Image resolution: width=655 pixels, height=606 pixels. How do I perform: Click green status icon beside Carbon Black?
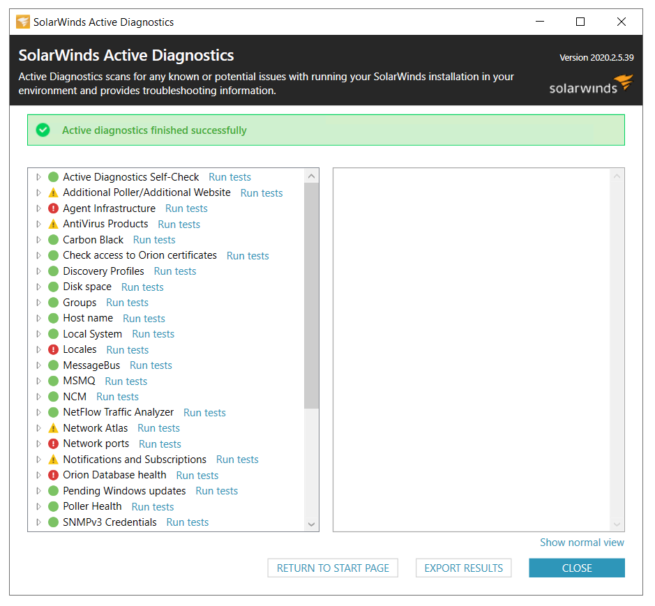click(53, 240)
